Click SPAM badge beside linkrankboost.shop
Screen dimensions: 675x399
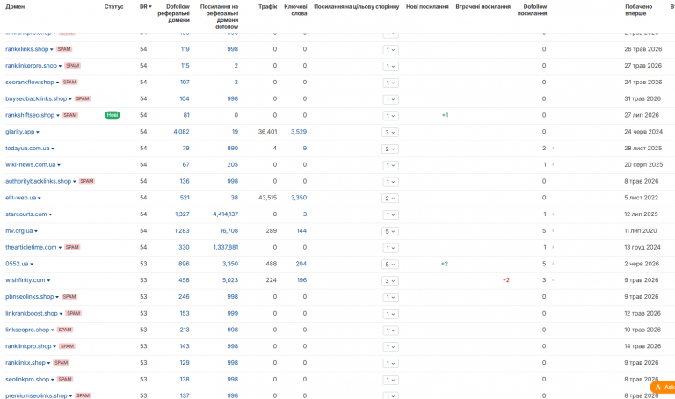(73, 313)
